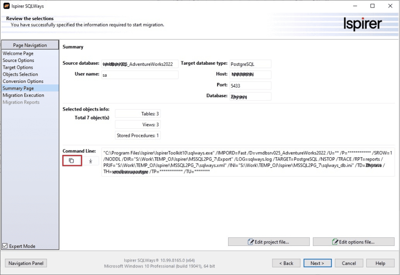Switch to Conversion Options page
Image resolution: width=400 pixels, height=275 pixels.
[x=23, y=81]
